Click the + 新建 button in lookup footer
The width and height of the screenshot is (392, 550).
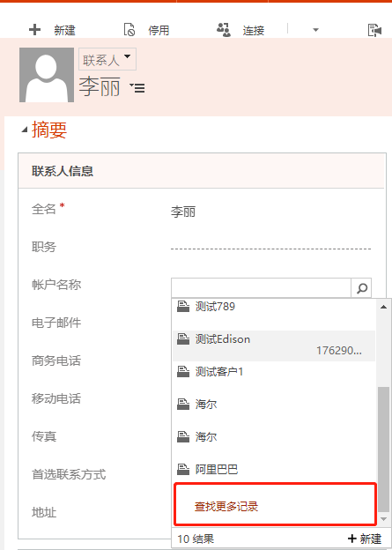(365, 539)
